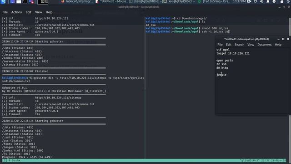Click the word 'jessie' in Mousepad
This screenshot has width=291, height=164.
coord(221,75)
